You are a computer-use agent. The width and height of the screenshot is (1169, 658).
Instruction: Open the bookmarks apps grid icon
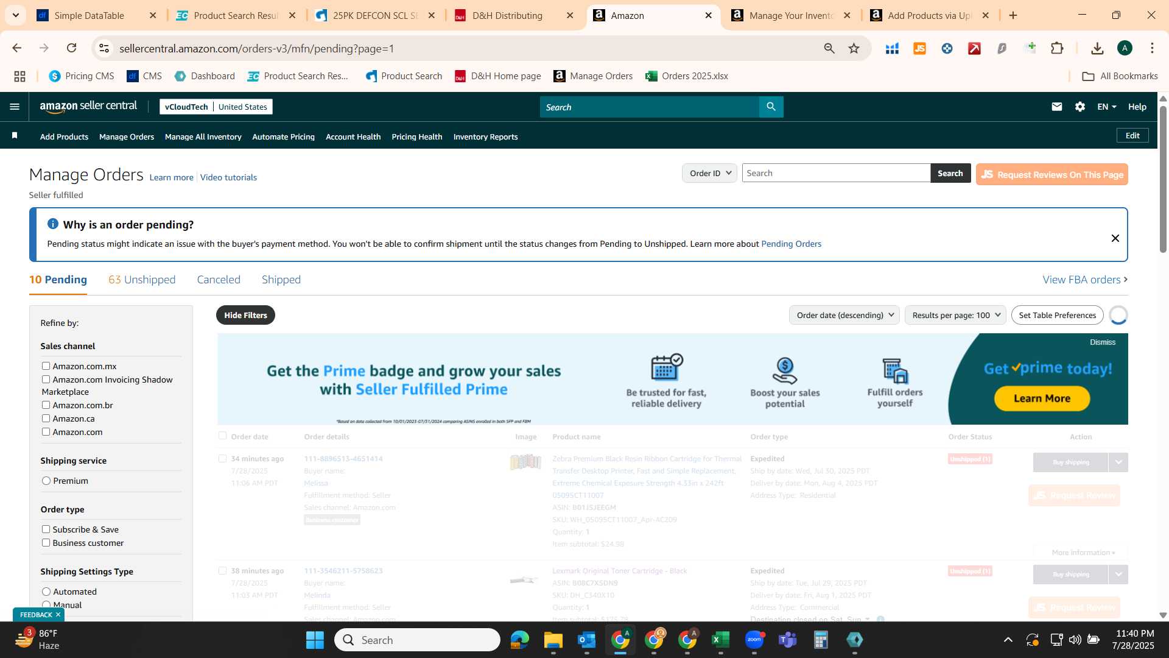click(19, 76)
